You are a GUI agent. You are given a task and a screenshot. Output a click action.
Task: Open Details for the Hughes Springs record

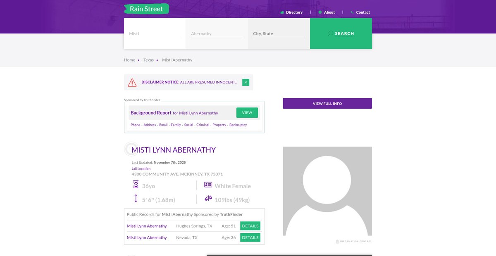(x=250, y=226)
